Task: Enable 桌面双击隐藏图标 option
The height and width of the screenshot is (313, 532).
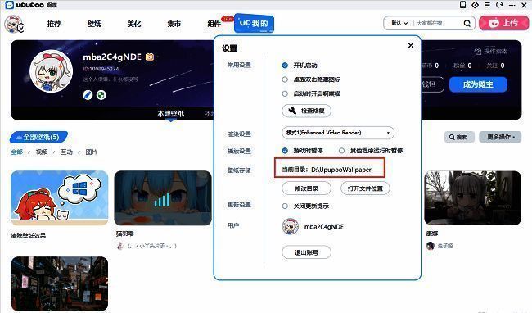Action: [x=285, y=79]
